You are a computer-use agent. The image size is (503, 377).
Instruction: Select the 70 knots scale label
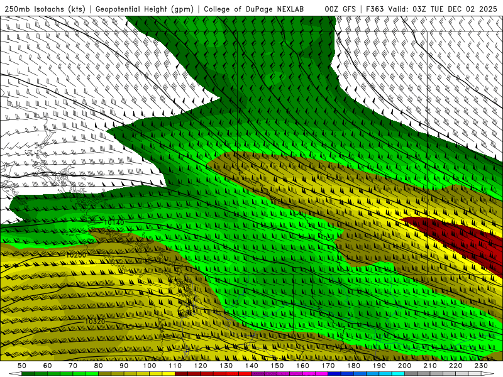73,366
